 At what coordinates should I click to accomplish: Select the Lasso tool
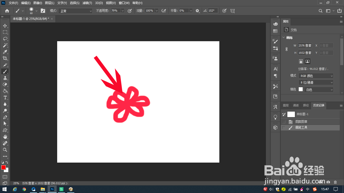pos(5,39)
